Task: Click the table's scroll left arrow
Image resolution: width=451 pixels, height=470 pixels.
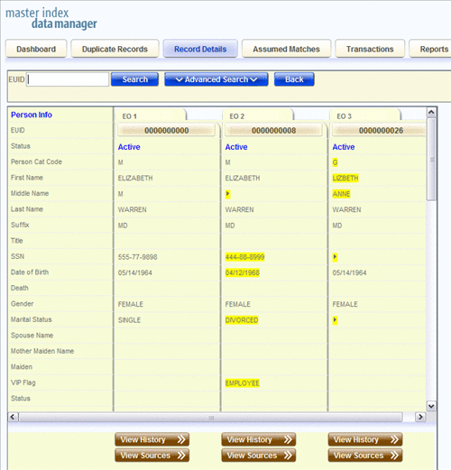Action: point(13,417)
